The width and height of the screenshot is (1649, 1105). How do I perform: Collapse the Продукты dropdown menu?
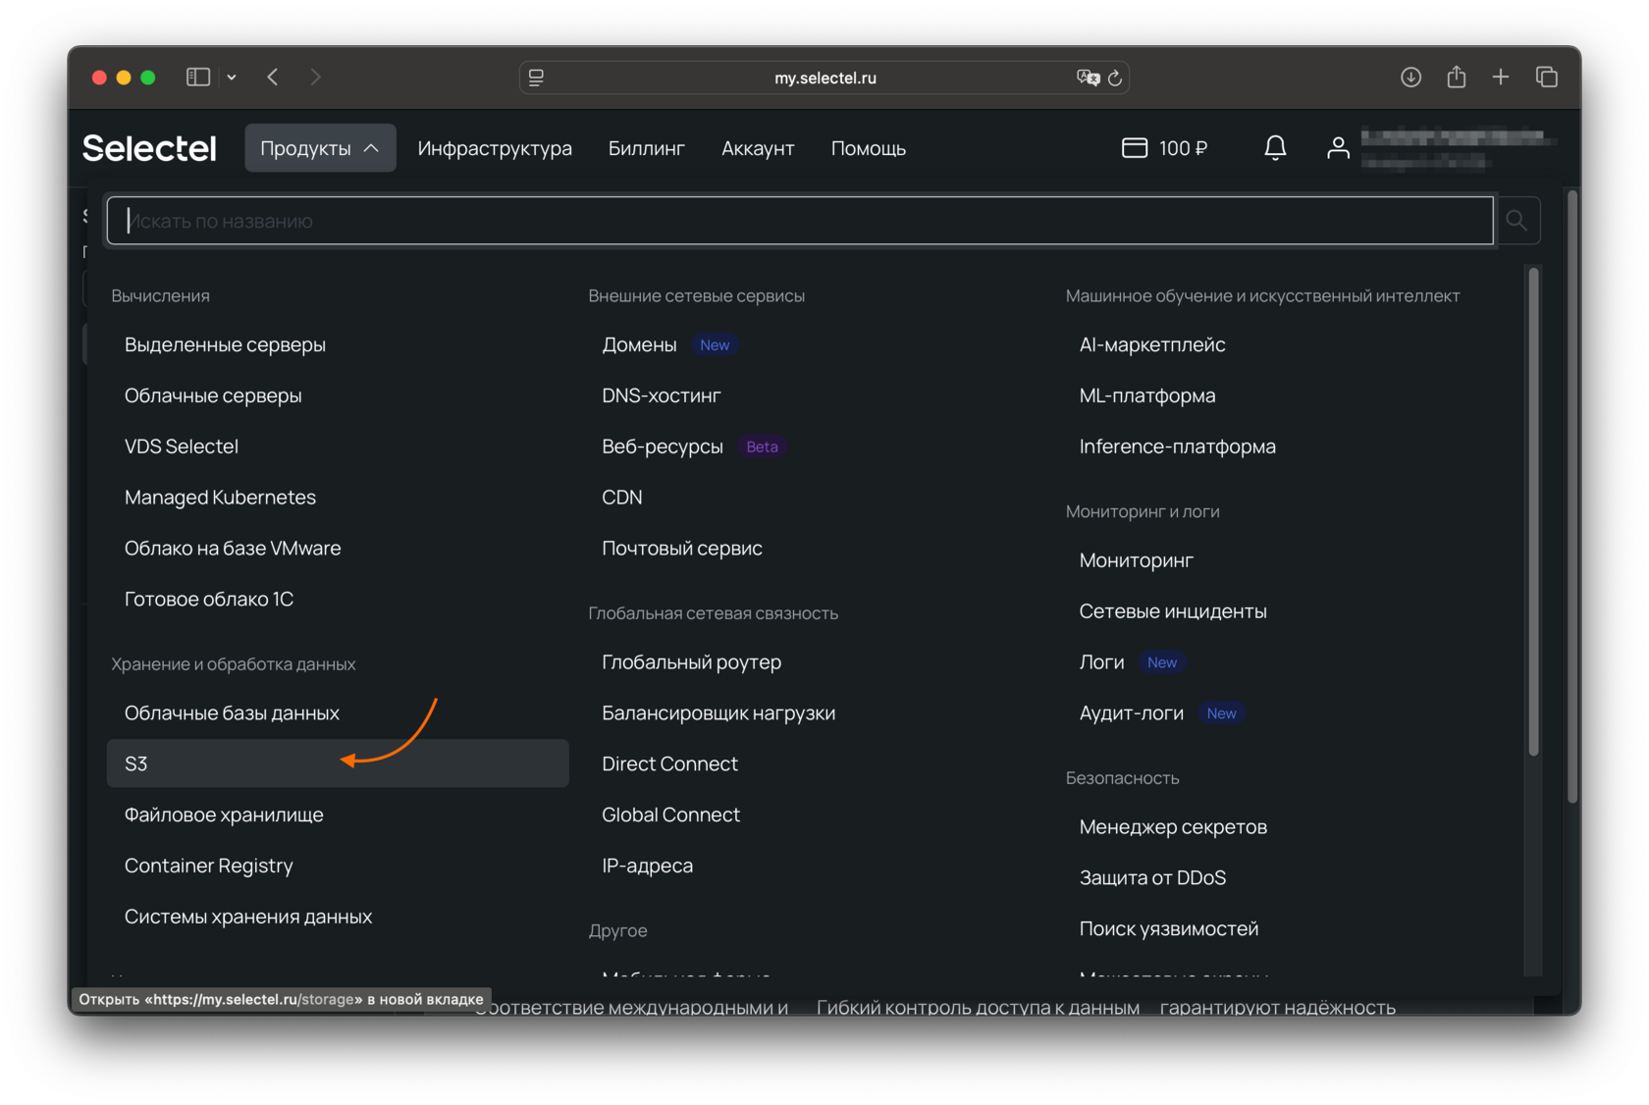(x=320, y=148)
